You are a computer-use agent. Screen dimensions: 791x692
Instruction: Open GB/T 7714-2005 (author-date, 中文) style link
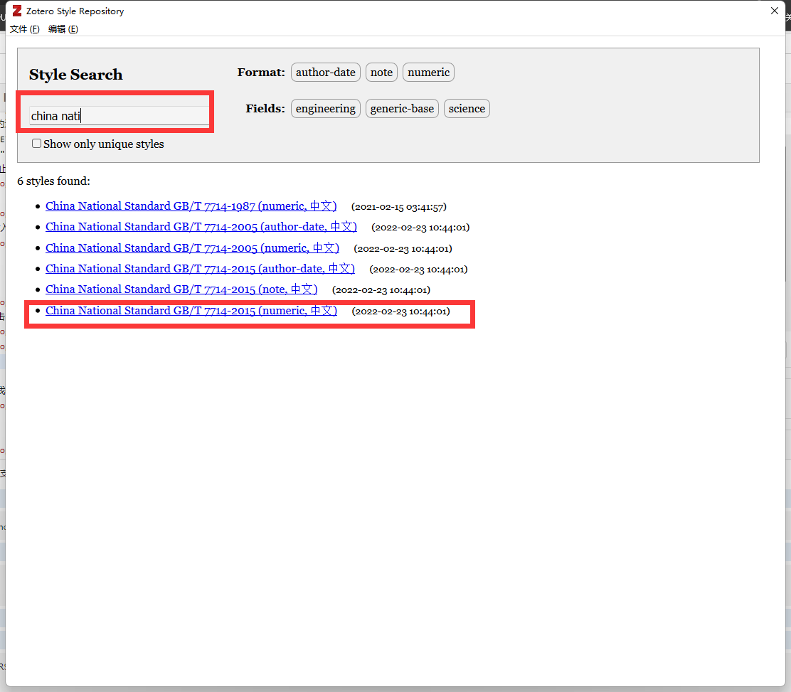[x=201, y=227]
